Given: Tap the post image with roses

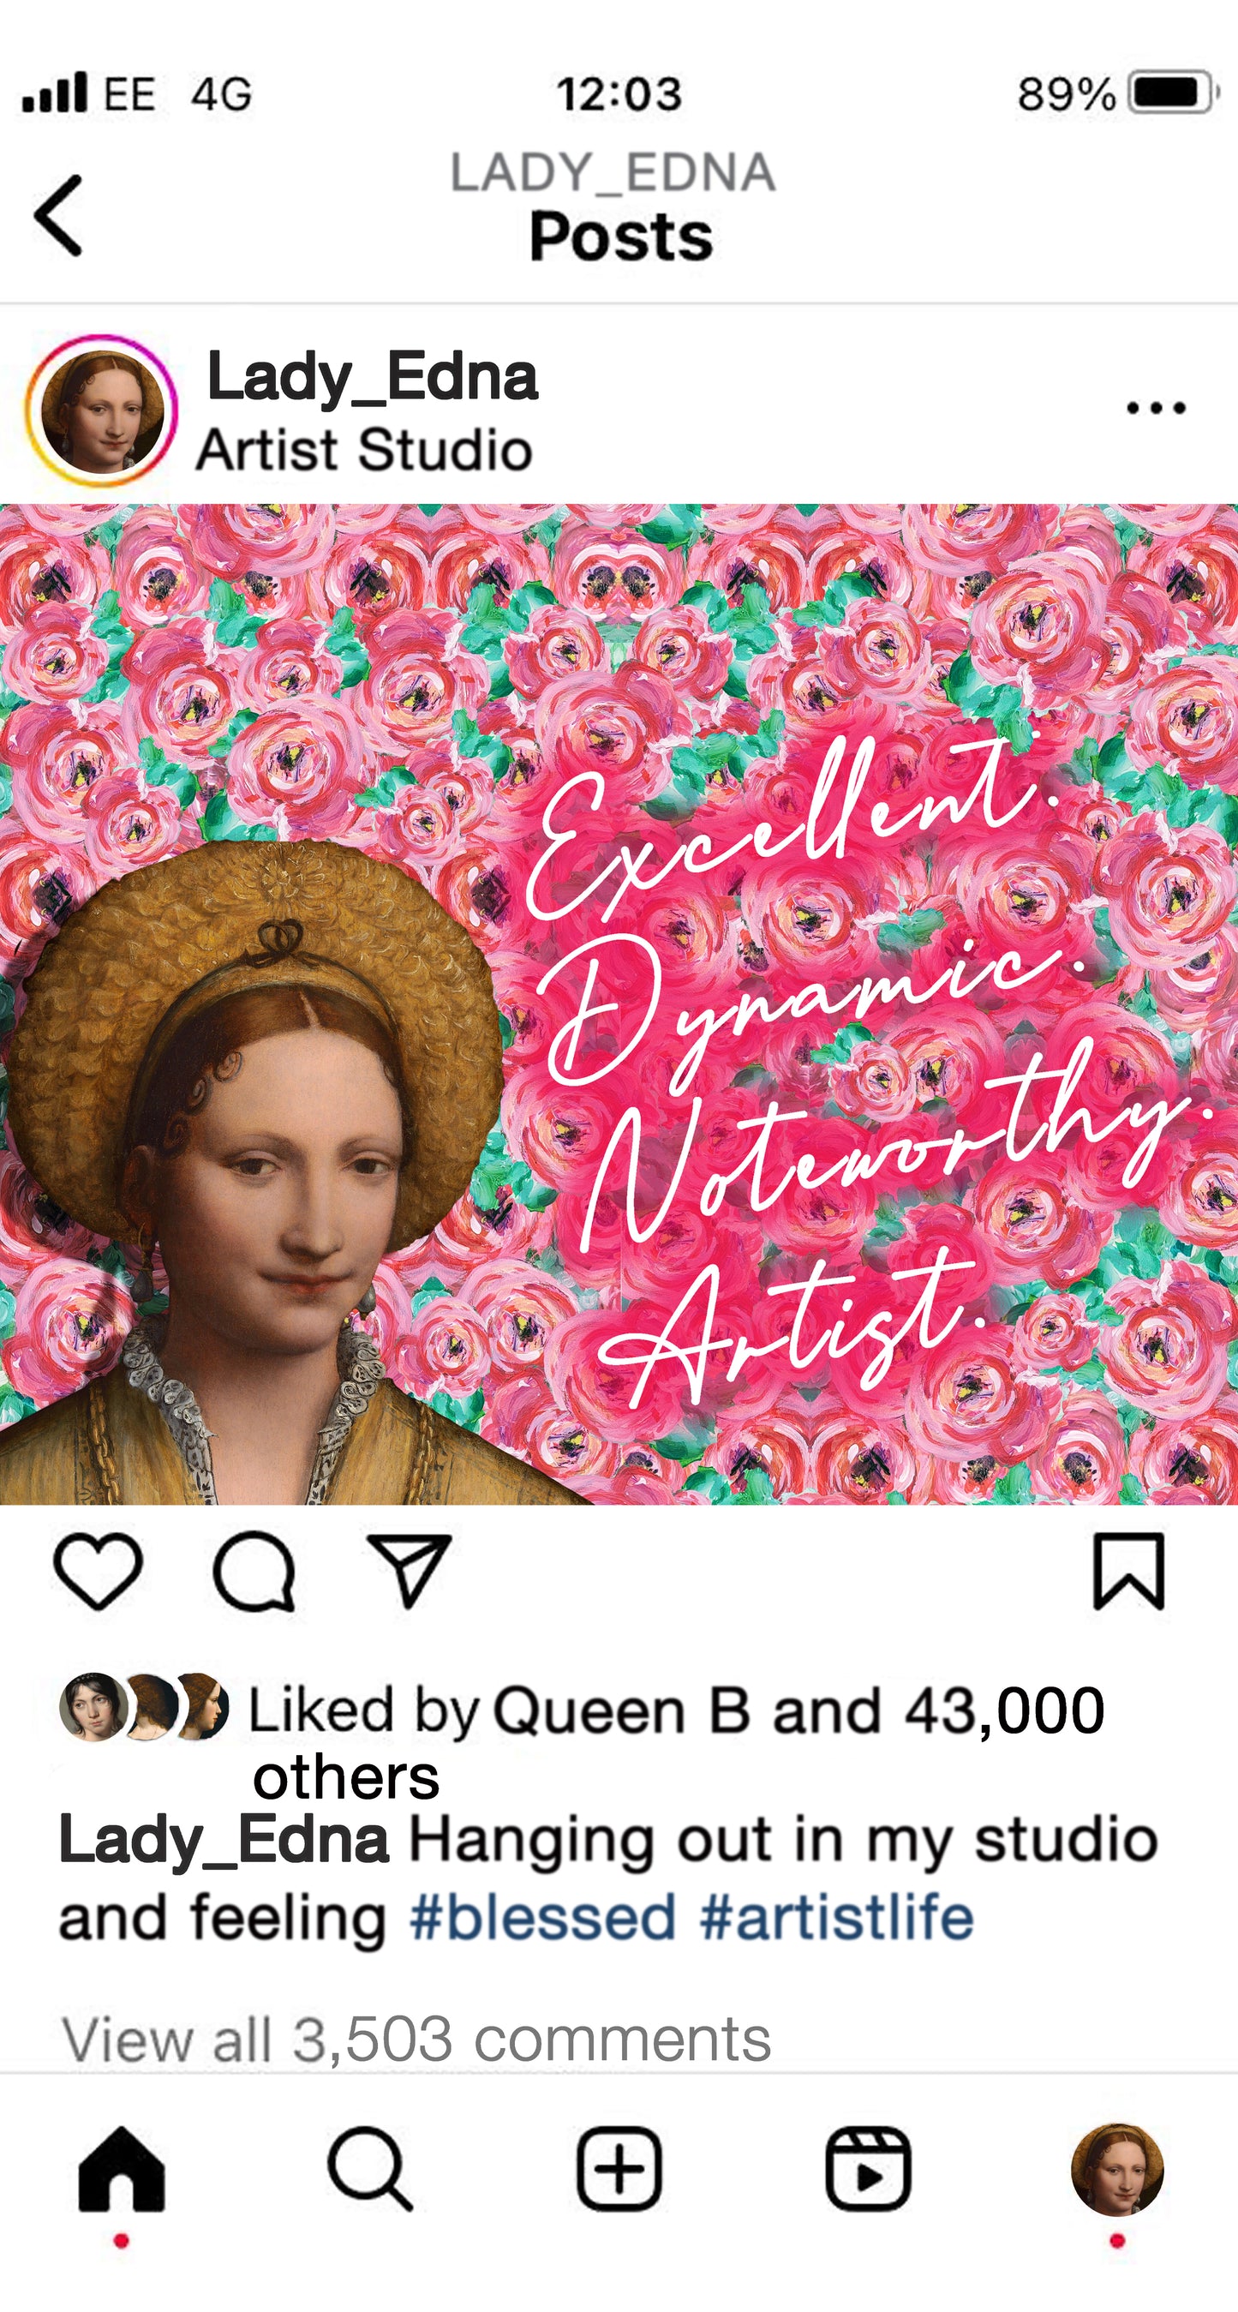Looking at the screenshot, I should coord(619,1003).
